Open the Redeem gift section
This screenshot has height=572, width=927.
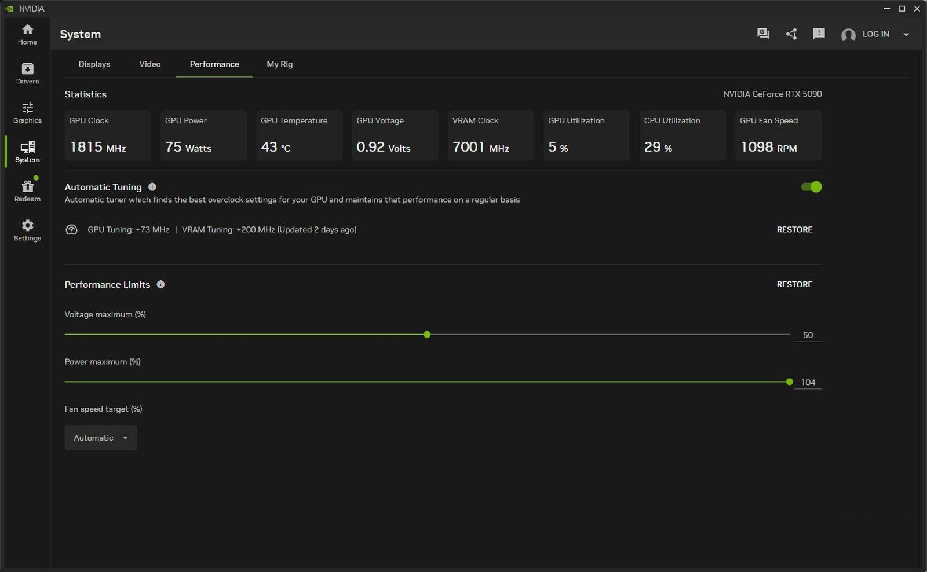(x=27, y=191)
